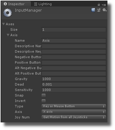Select the Inspector tab
This screenshot has height=130, width=115.
pos(16,4)
